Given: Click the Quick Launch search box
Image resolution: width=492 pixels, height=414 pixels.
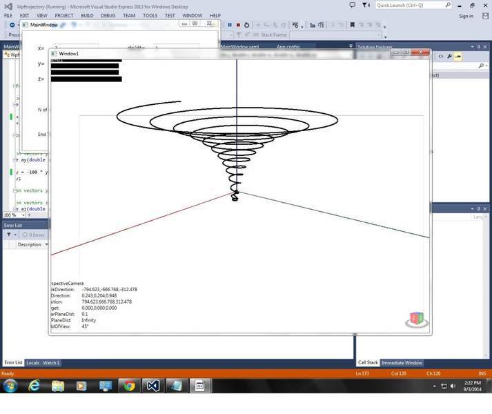Looking at the screenshot, I should (414, 5).
